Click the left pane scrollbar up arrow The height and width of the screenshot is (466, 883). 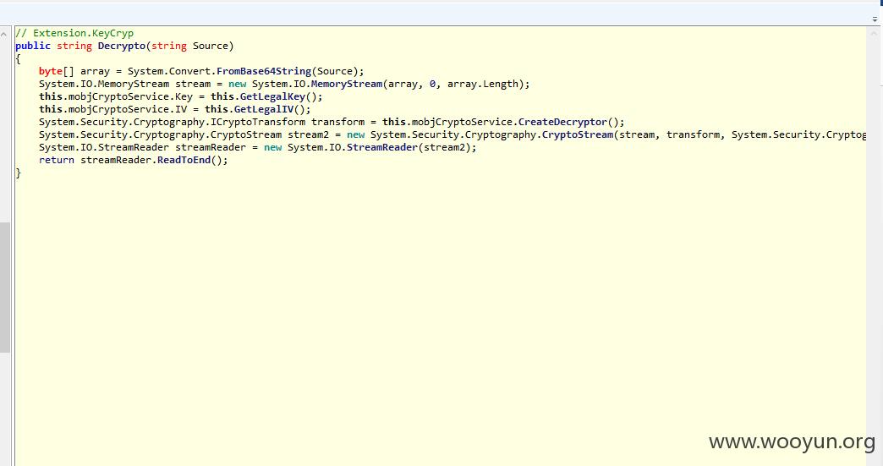pos(3,35)
